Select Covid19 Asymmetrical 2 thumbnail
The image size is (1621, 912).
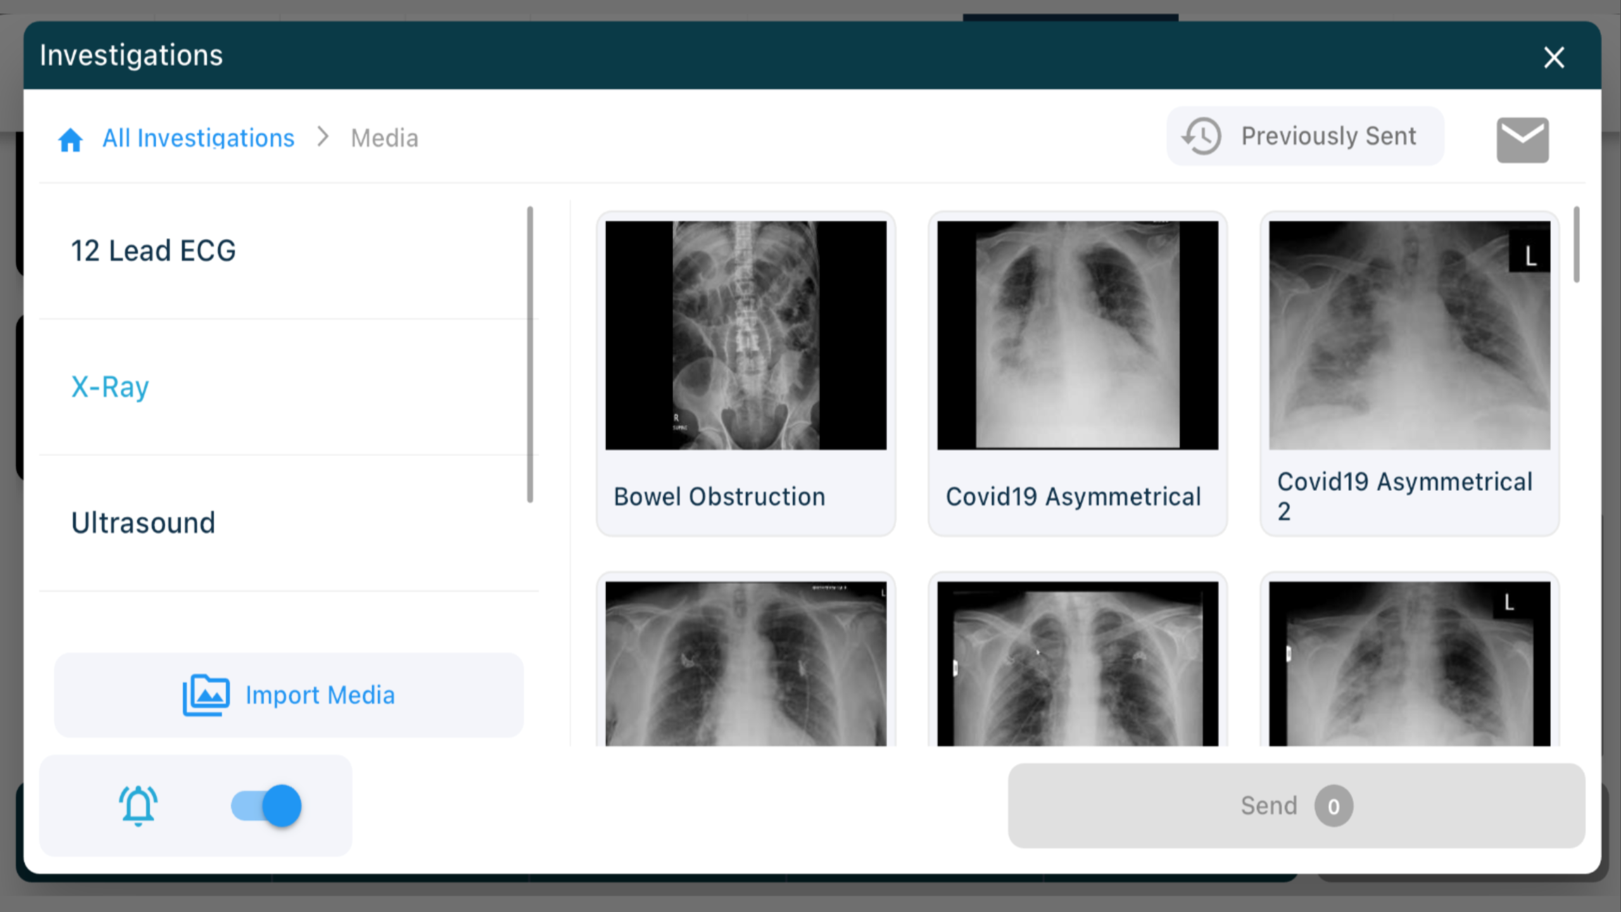[x=1410, y=336]
